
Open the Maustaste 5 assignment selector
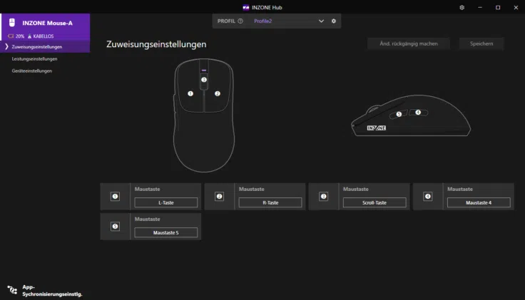point(165,232)
